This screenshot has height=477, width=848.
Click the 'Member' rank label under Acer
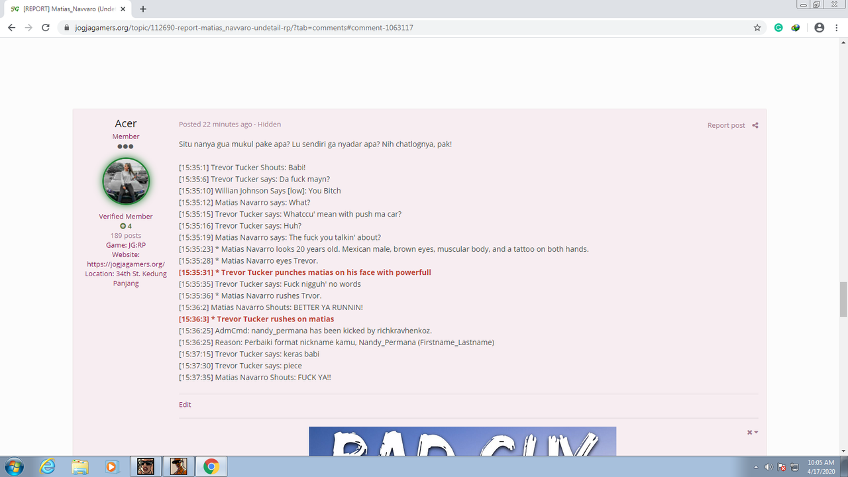[x=126, y=136]
